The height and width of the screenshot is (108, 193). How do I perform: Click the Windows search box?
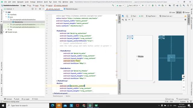click(x=27, y=105)
